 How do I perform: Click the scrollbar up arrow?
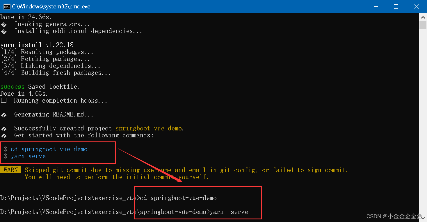(423, 17)
